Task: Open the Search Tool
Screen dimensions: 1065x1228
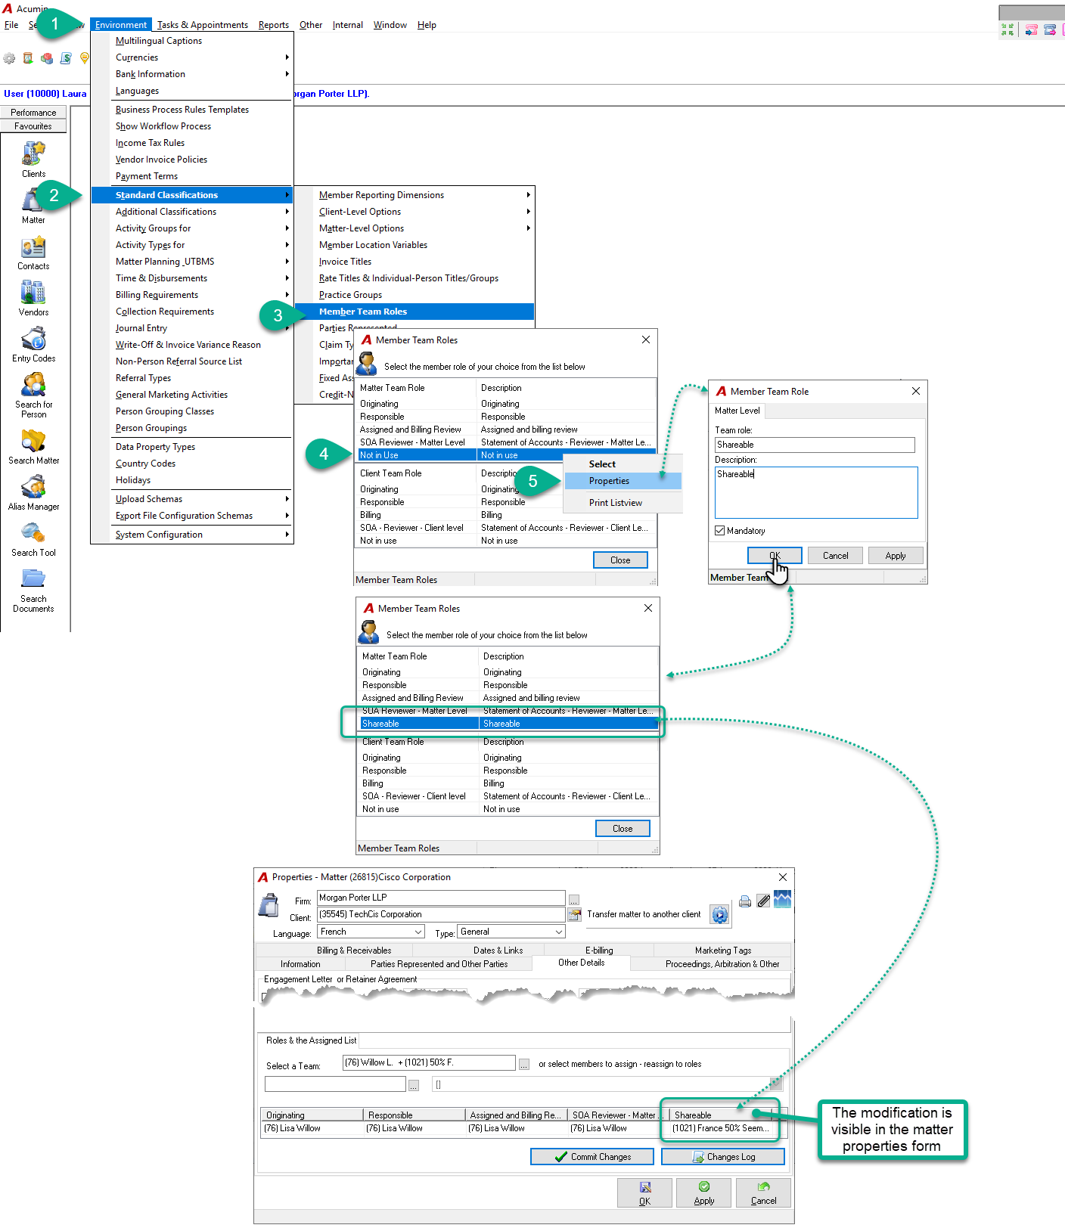Action: pos(33,539)
